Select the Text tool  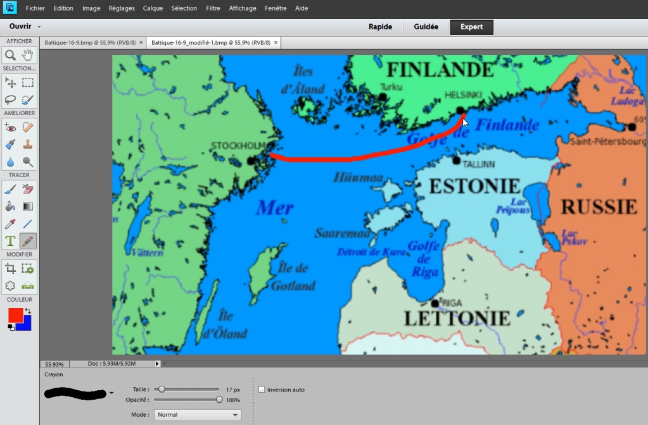point(10,241)
